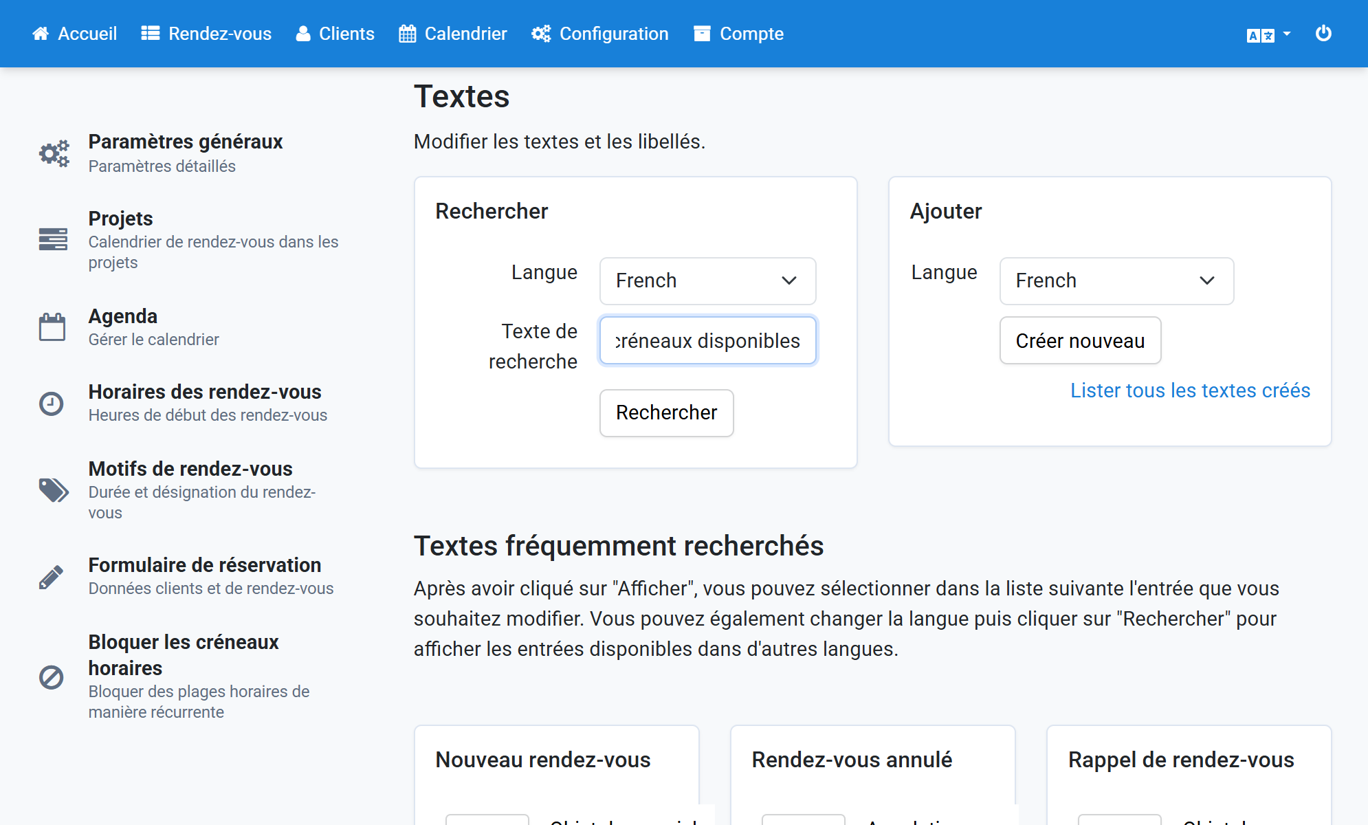The width and height of the screenshot is (1368, 825).
Task: Click the archive box icon beside Compte
Action: tap(702, 34)
